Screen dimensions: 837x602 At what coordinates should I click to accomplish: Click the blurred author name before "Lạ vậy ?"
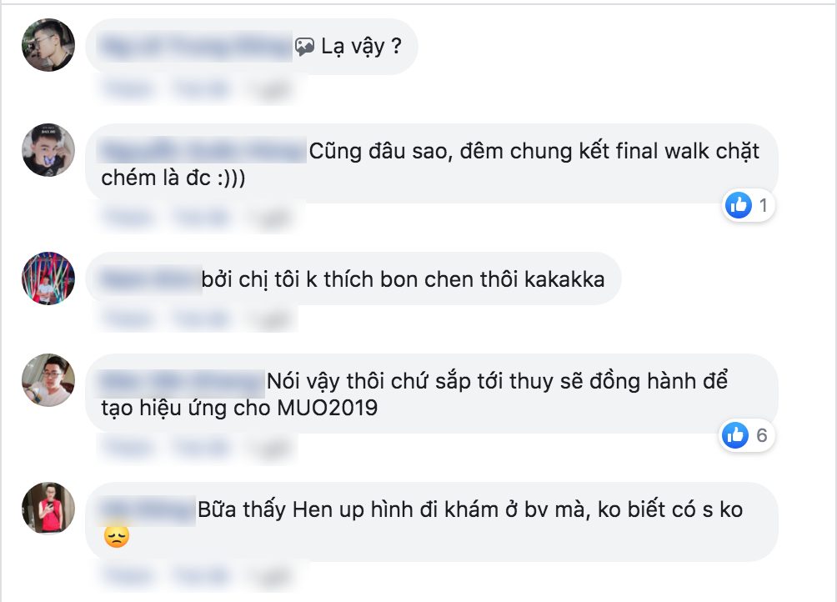[195, 47]
